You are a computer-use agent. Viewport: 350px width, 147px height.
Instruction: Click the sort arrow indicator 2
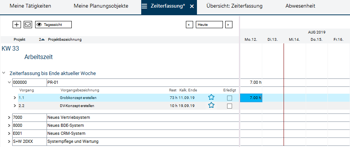pyautogui.click(x=42, y=40)
